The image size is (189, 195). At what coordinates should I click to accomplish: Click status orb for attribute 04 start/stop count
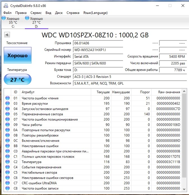(x=8, y=109)
